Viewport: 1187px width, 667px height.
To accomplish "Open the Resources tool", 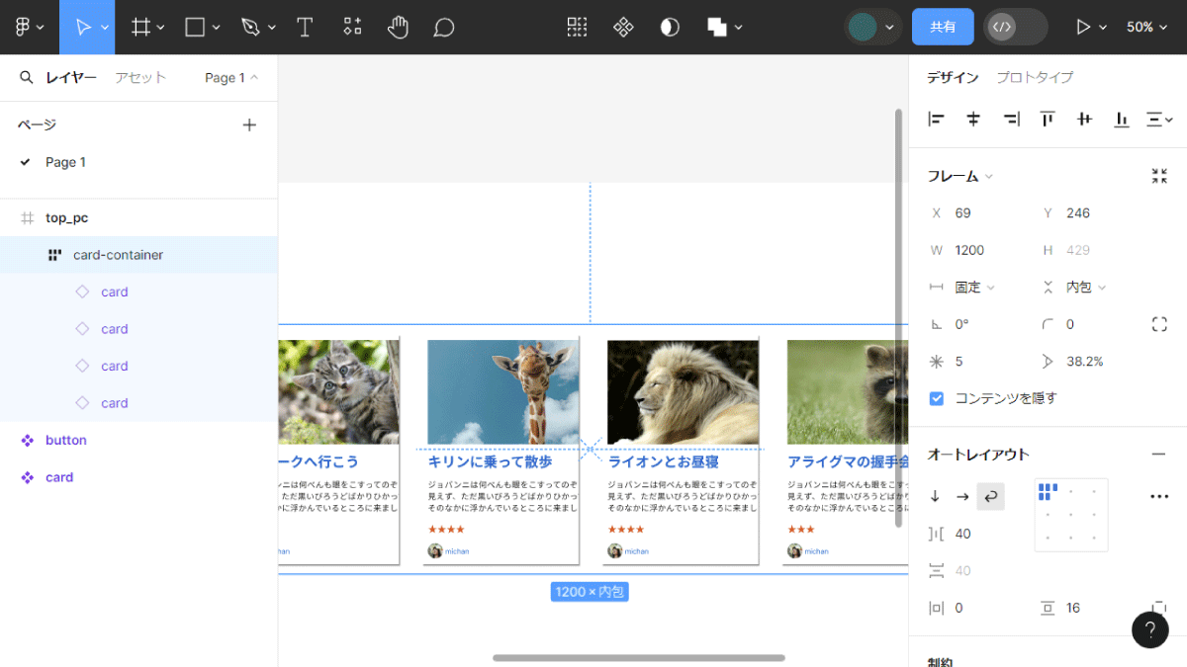I will (351, 27).
